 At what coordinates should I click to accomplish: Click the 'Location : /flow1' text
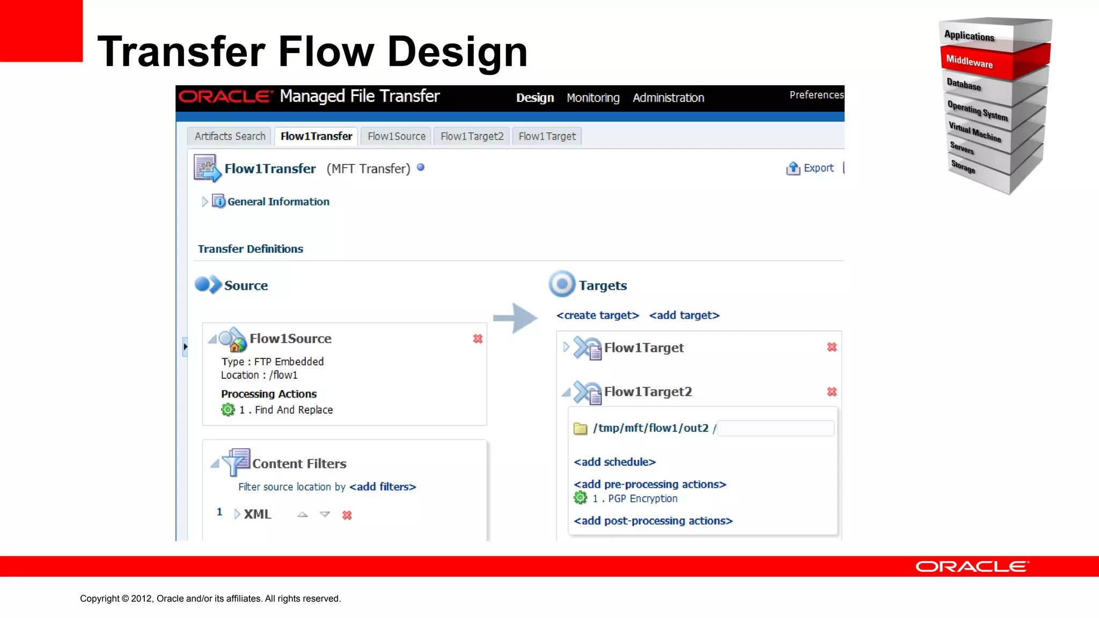(259, 375)
